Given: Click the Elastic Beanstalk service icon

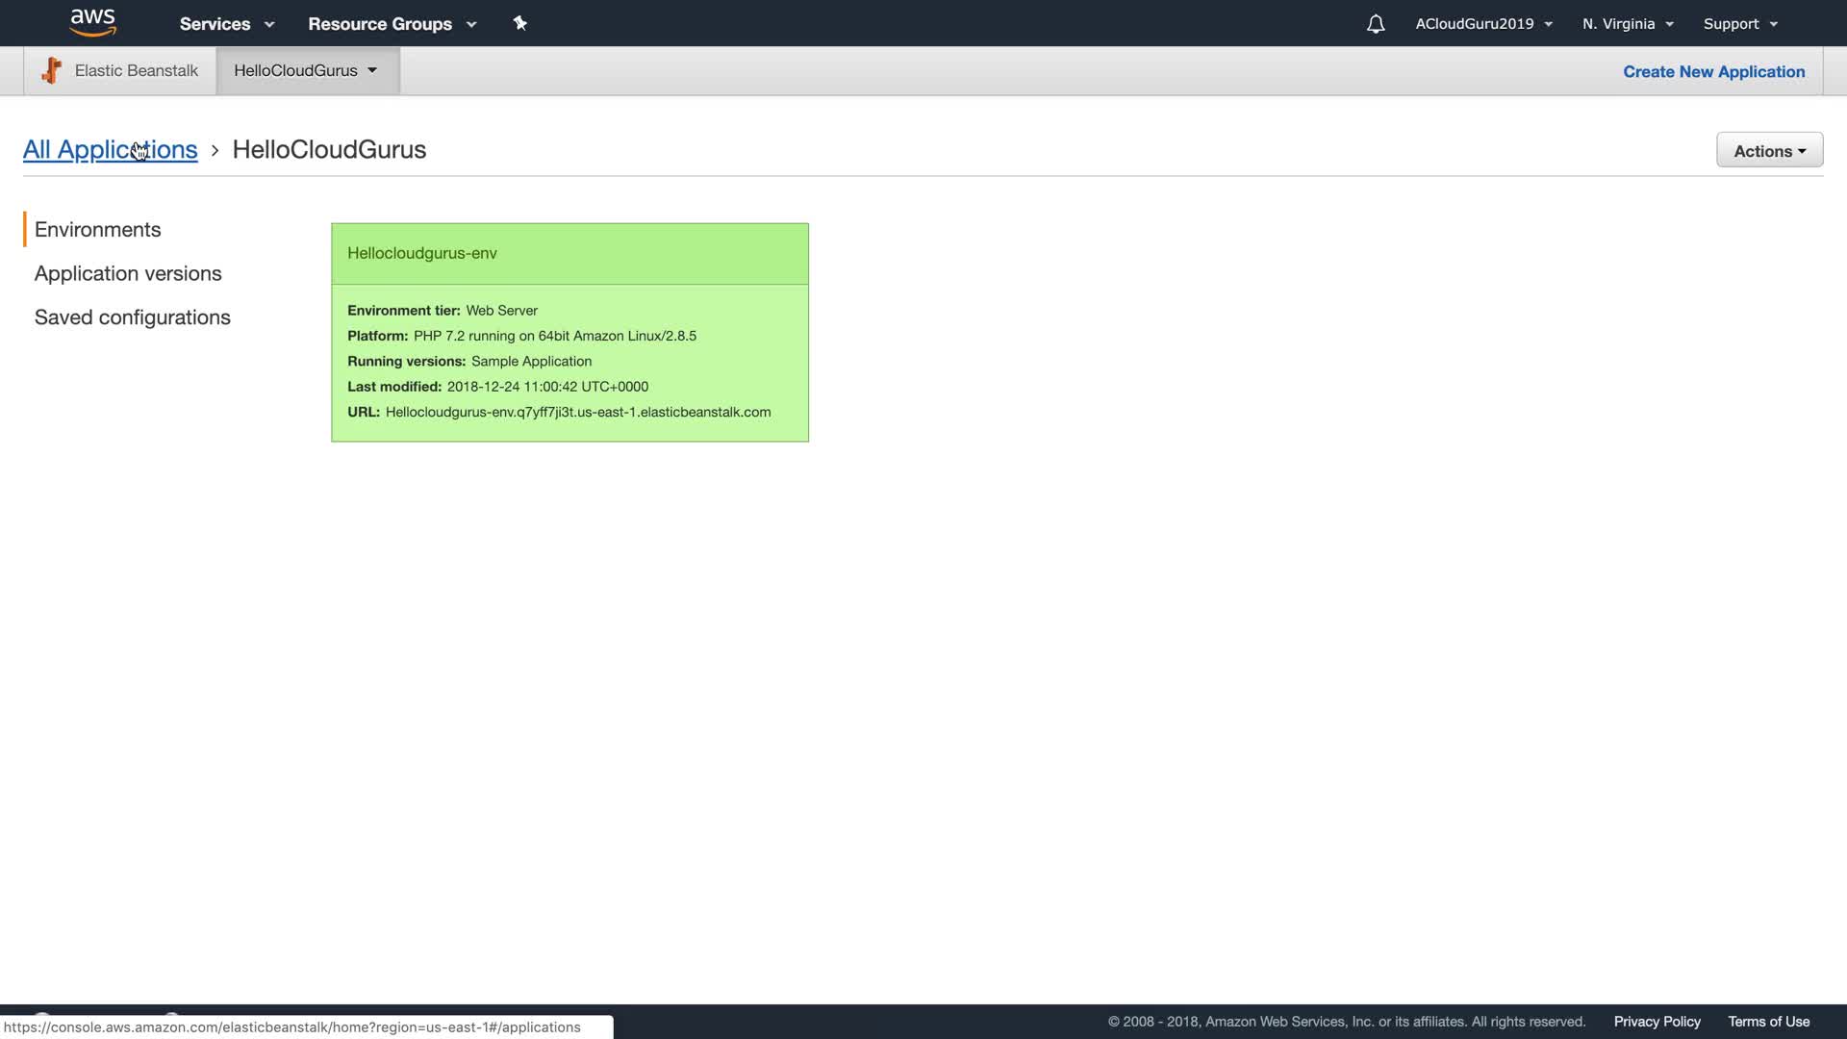Looking at the screenshot, I should click(52, 70).
